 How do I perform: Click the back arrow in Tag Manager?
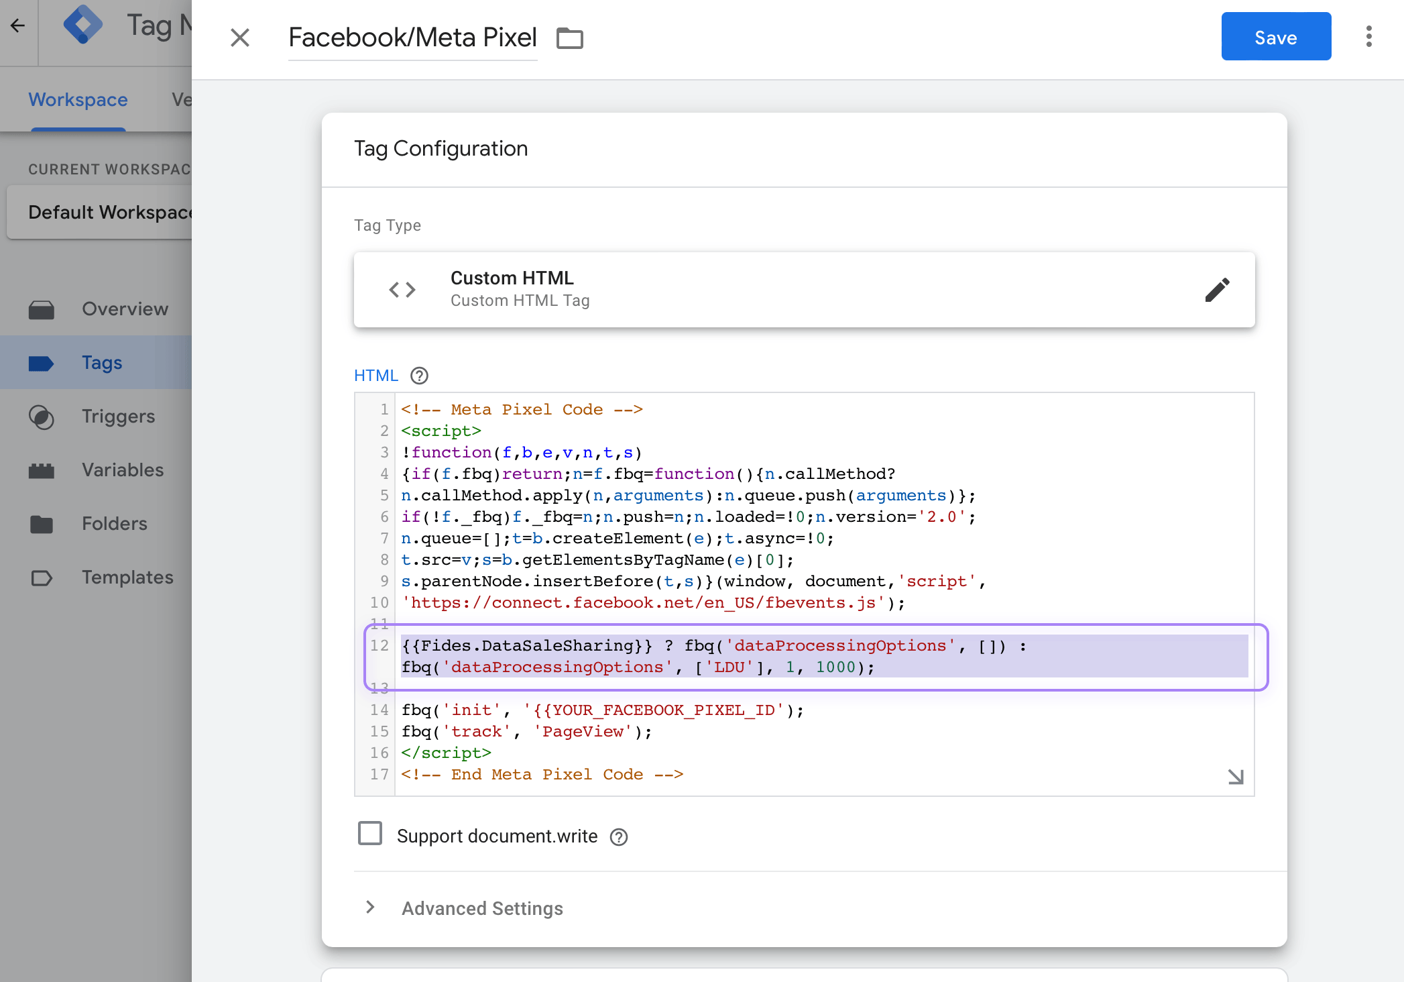(x=18, y=26)
